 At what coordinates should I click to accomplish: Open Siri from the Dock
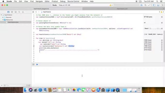tap(31, 90)
